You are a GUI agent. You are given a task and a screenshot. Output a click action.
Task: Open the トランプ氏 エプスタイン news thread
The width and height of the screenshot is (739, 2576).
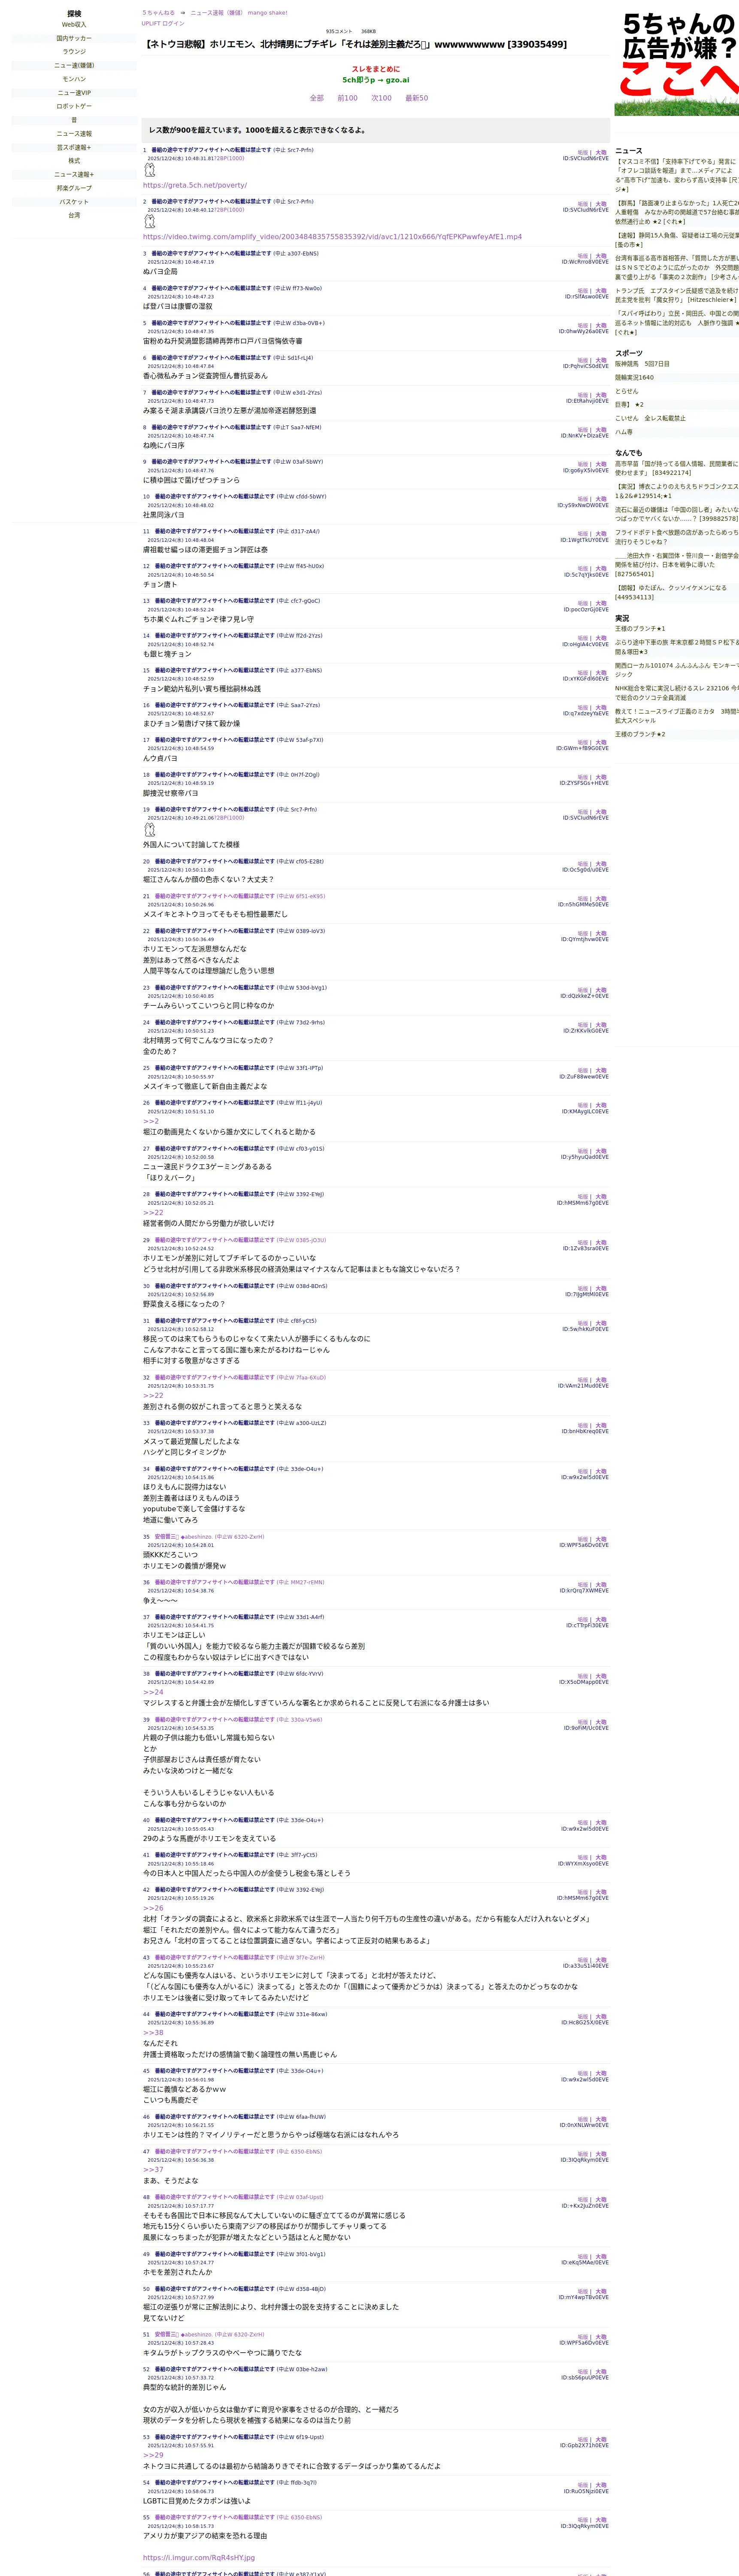pyautogui.click(x=677, y=295)
